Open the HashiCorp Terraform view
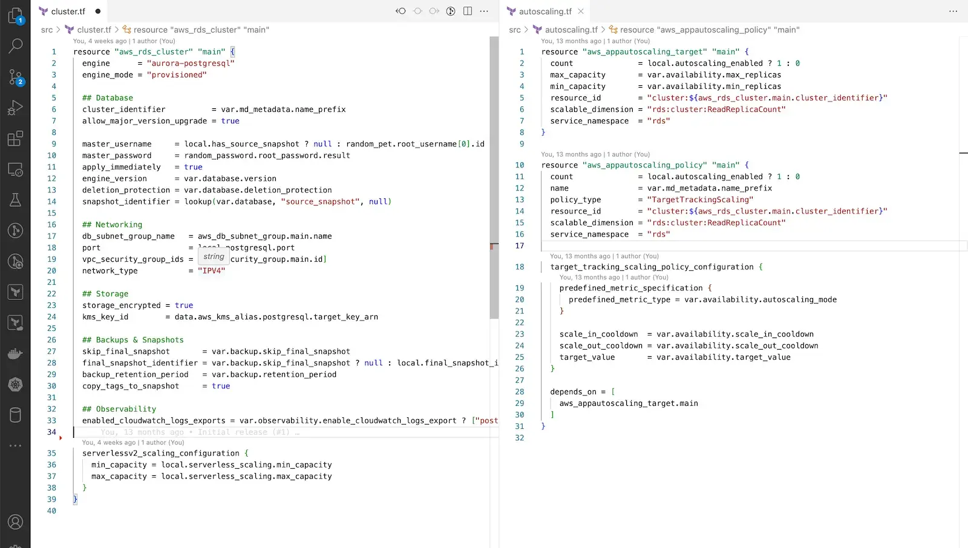Viewport: 968px width, 548px height. click(15, 292)
